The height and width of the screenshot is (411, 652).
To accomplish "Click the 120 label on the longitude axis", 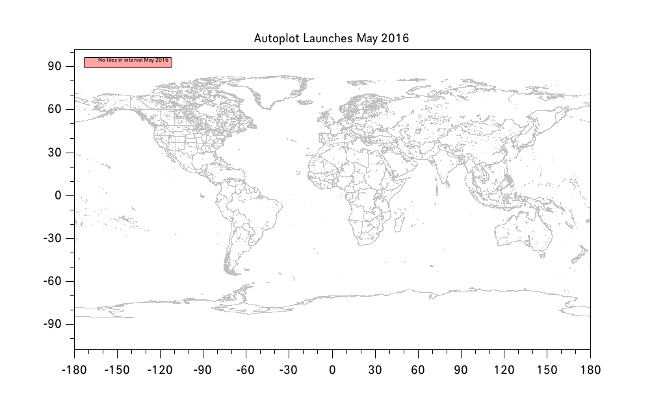I will (504, 370).
